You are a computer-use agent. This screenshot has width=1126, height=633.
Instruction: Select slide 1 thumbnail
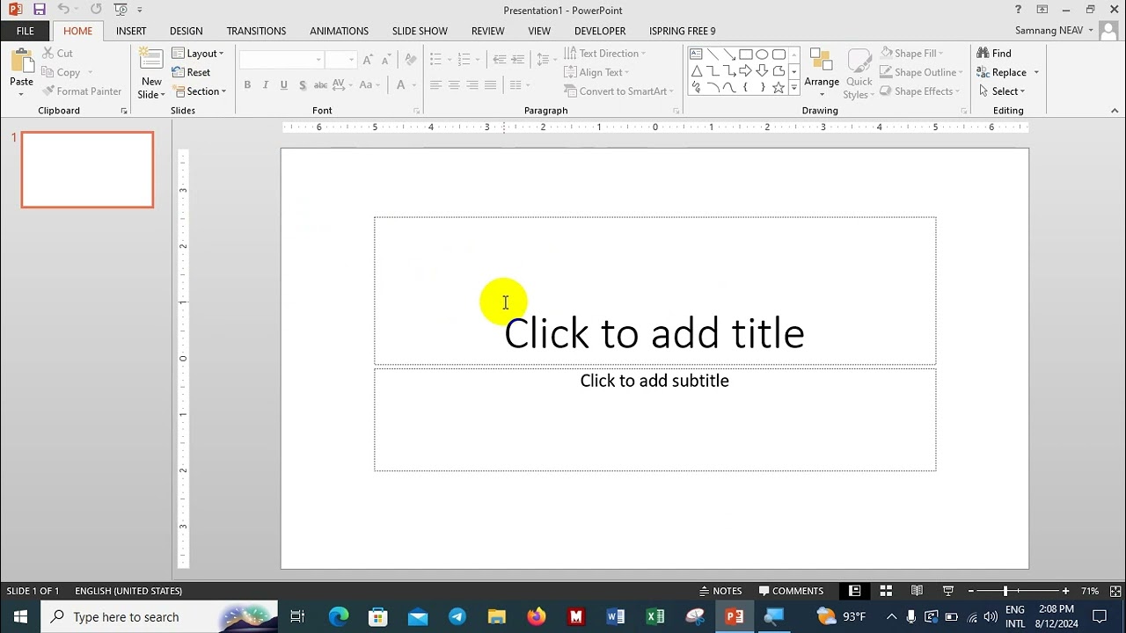pos(87,170)
